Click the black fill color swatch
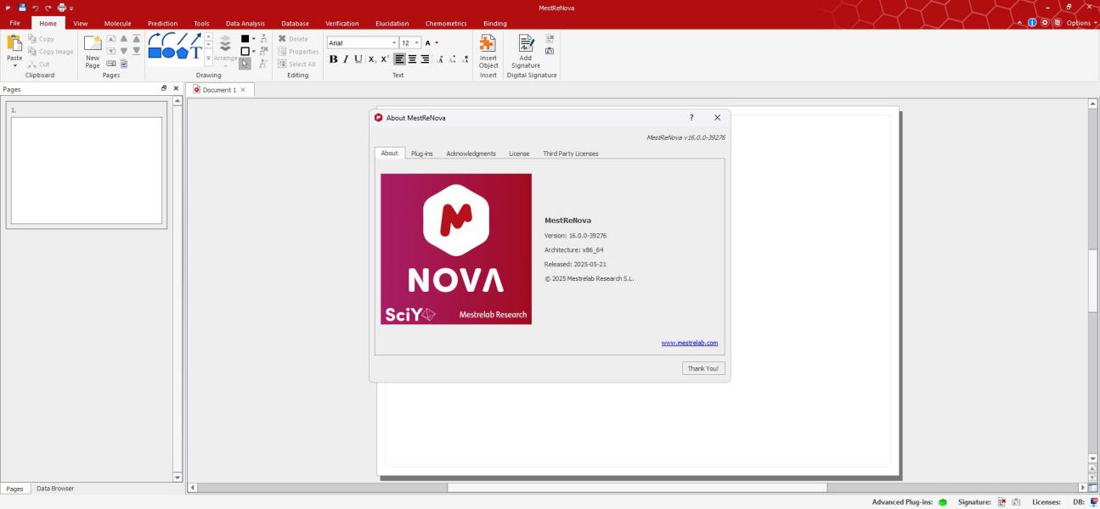1100x509 pixels. [x=245, y=38]
